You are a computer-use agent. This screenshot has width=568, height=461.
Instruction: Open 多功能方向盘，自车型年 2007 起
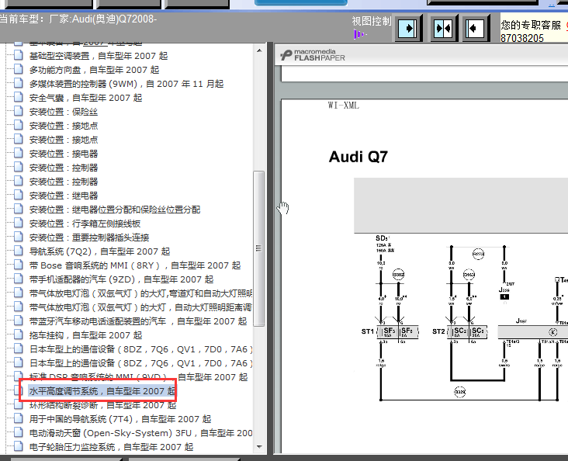coord(94,70)
